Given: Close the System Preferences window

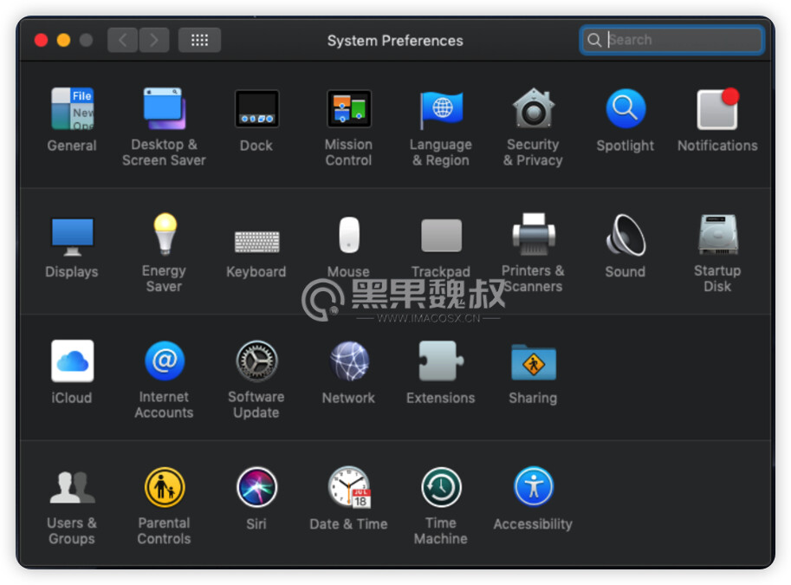Looking at the screenshot, I should [41, 40].
